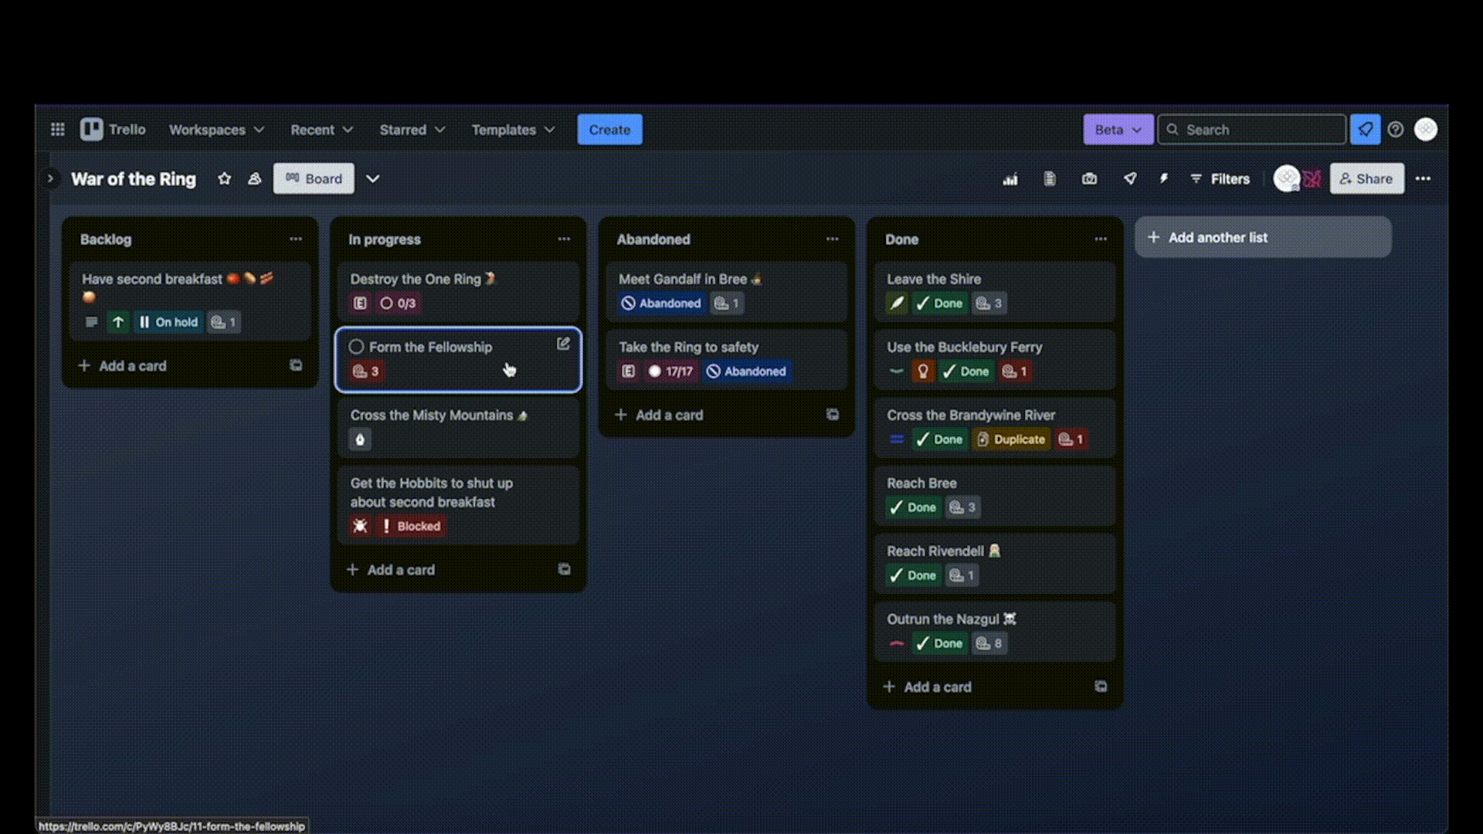
Task: Mark Form the Fellowship card complete
Action: click(356, 347)
